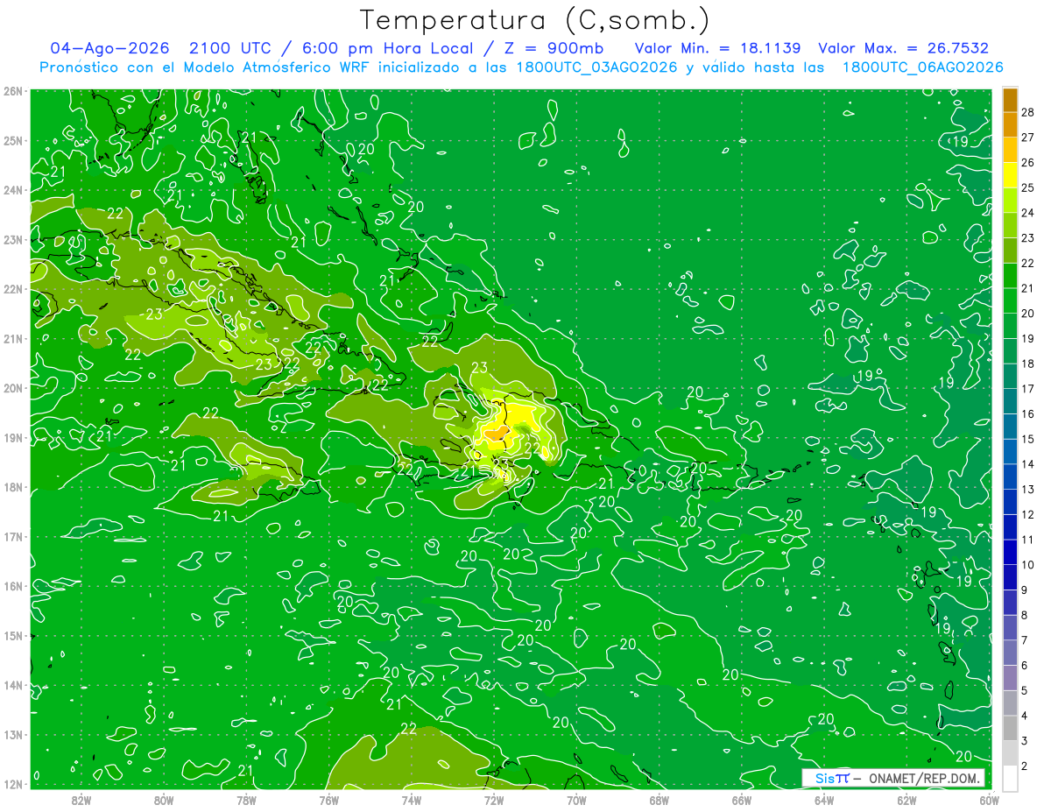Click the "26N" latitude label
This screenshot has width=1051, height=812.
tap(13, 91)
